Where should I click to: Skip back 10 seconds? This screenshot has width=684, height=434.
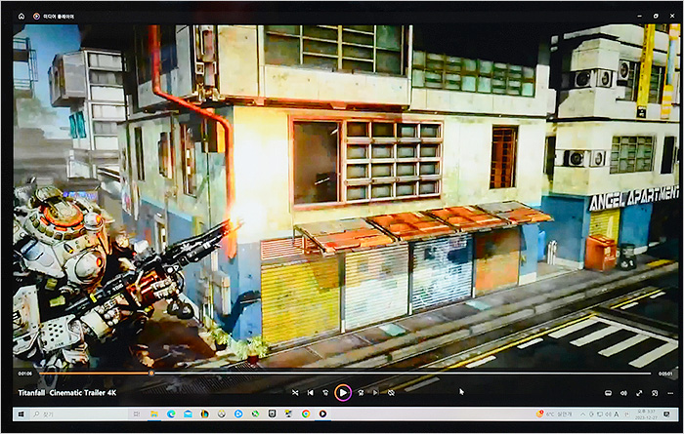point(325,392)
